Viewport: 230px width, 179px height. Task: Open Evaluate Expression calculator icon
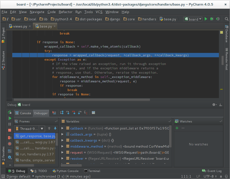94,113
